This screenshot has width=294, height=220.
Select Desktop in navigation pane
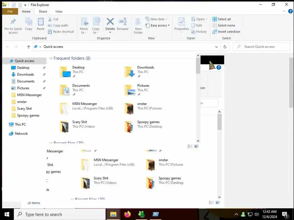point(23,68)
